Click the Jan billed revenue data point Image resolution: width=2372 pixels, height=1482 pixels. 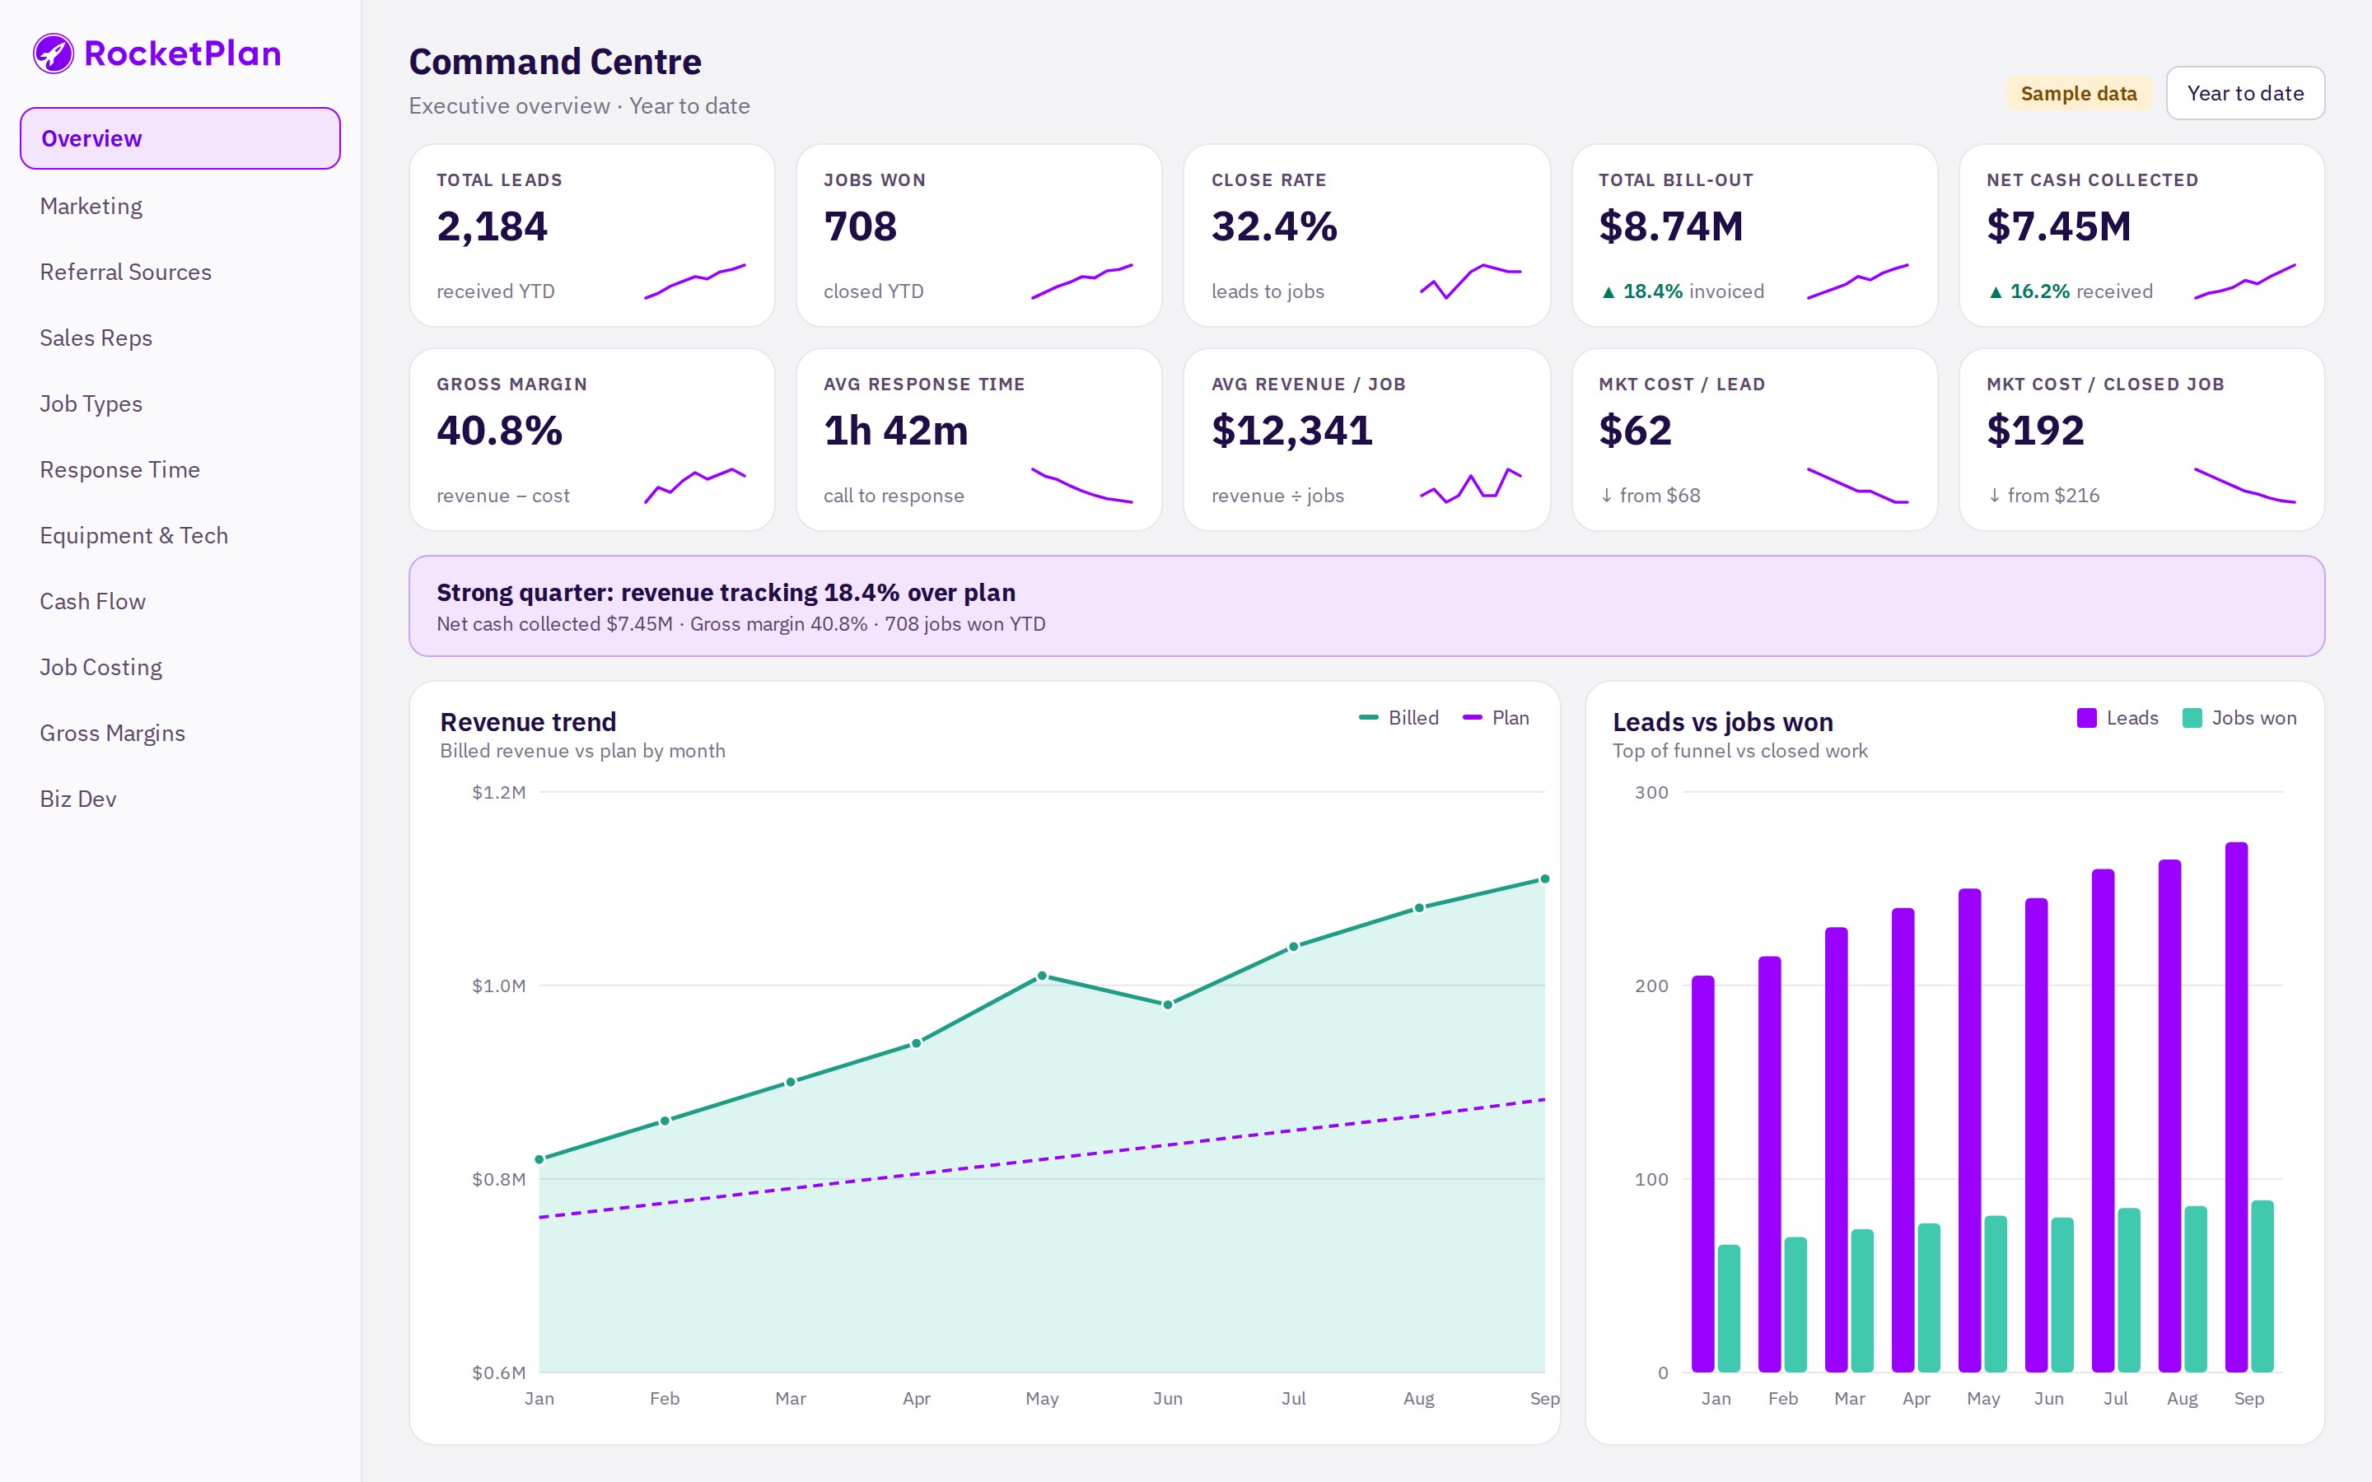pos(539,1158)
